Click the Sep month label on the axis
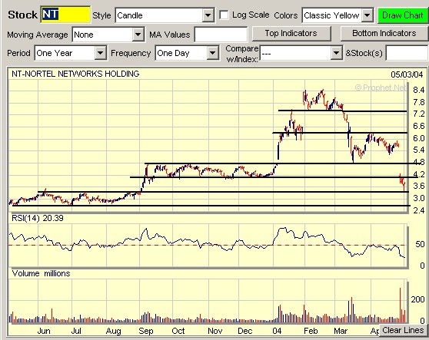The height and width of the screenshot is (340, 429). (x=145, y=331)
